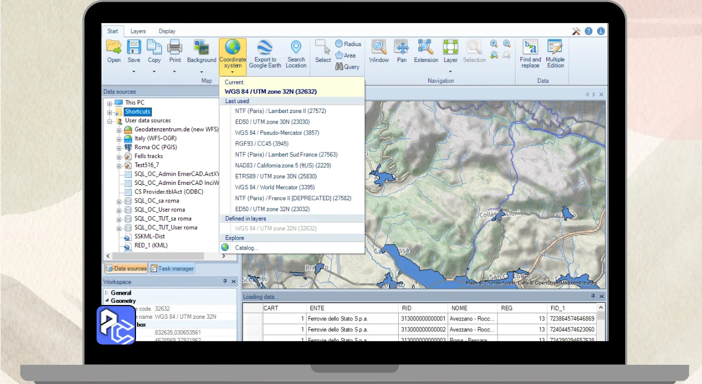Image resolution: width=702 pixels, height=384 pixels.
Task: Open the Save dropdown arrow
Action: click(x=134, y=71)
